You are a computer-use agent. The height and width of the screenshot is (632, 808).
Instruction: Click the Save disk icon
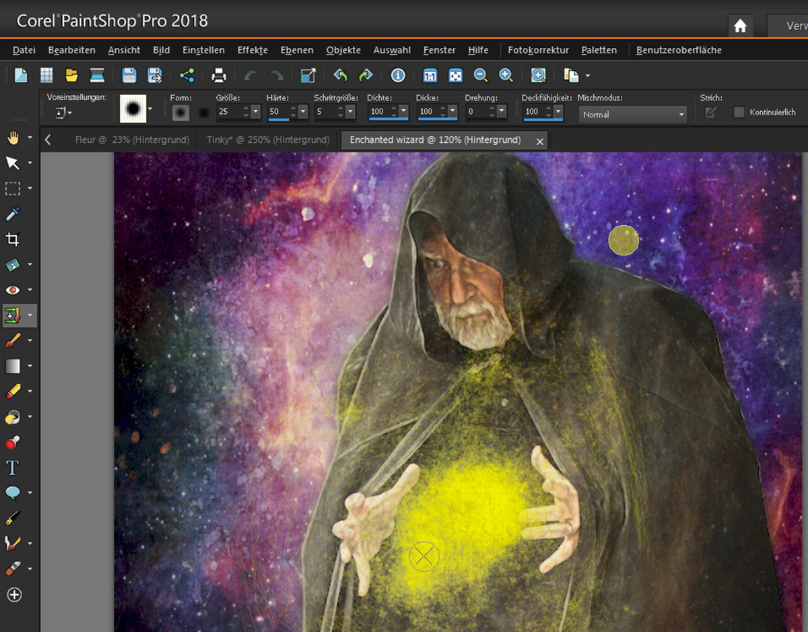[129, 75]
